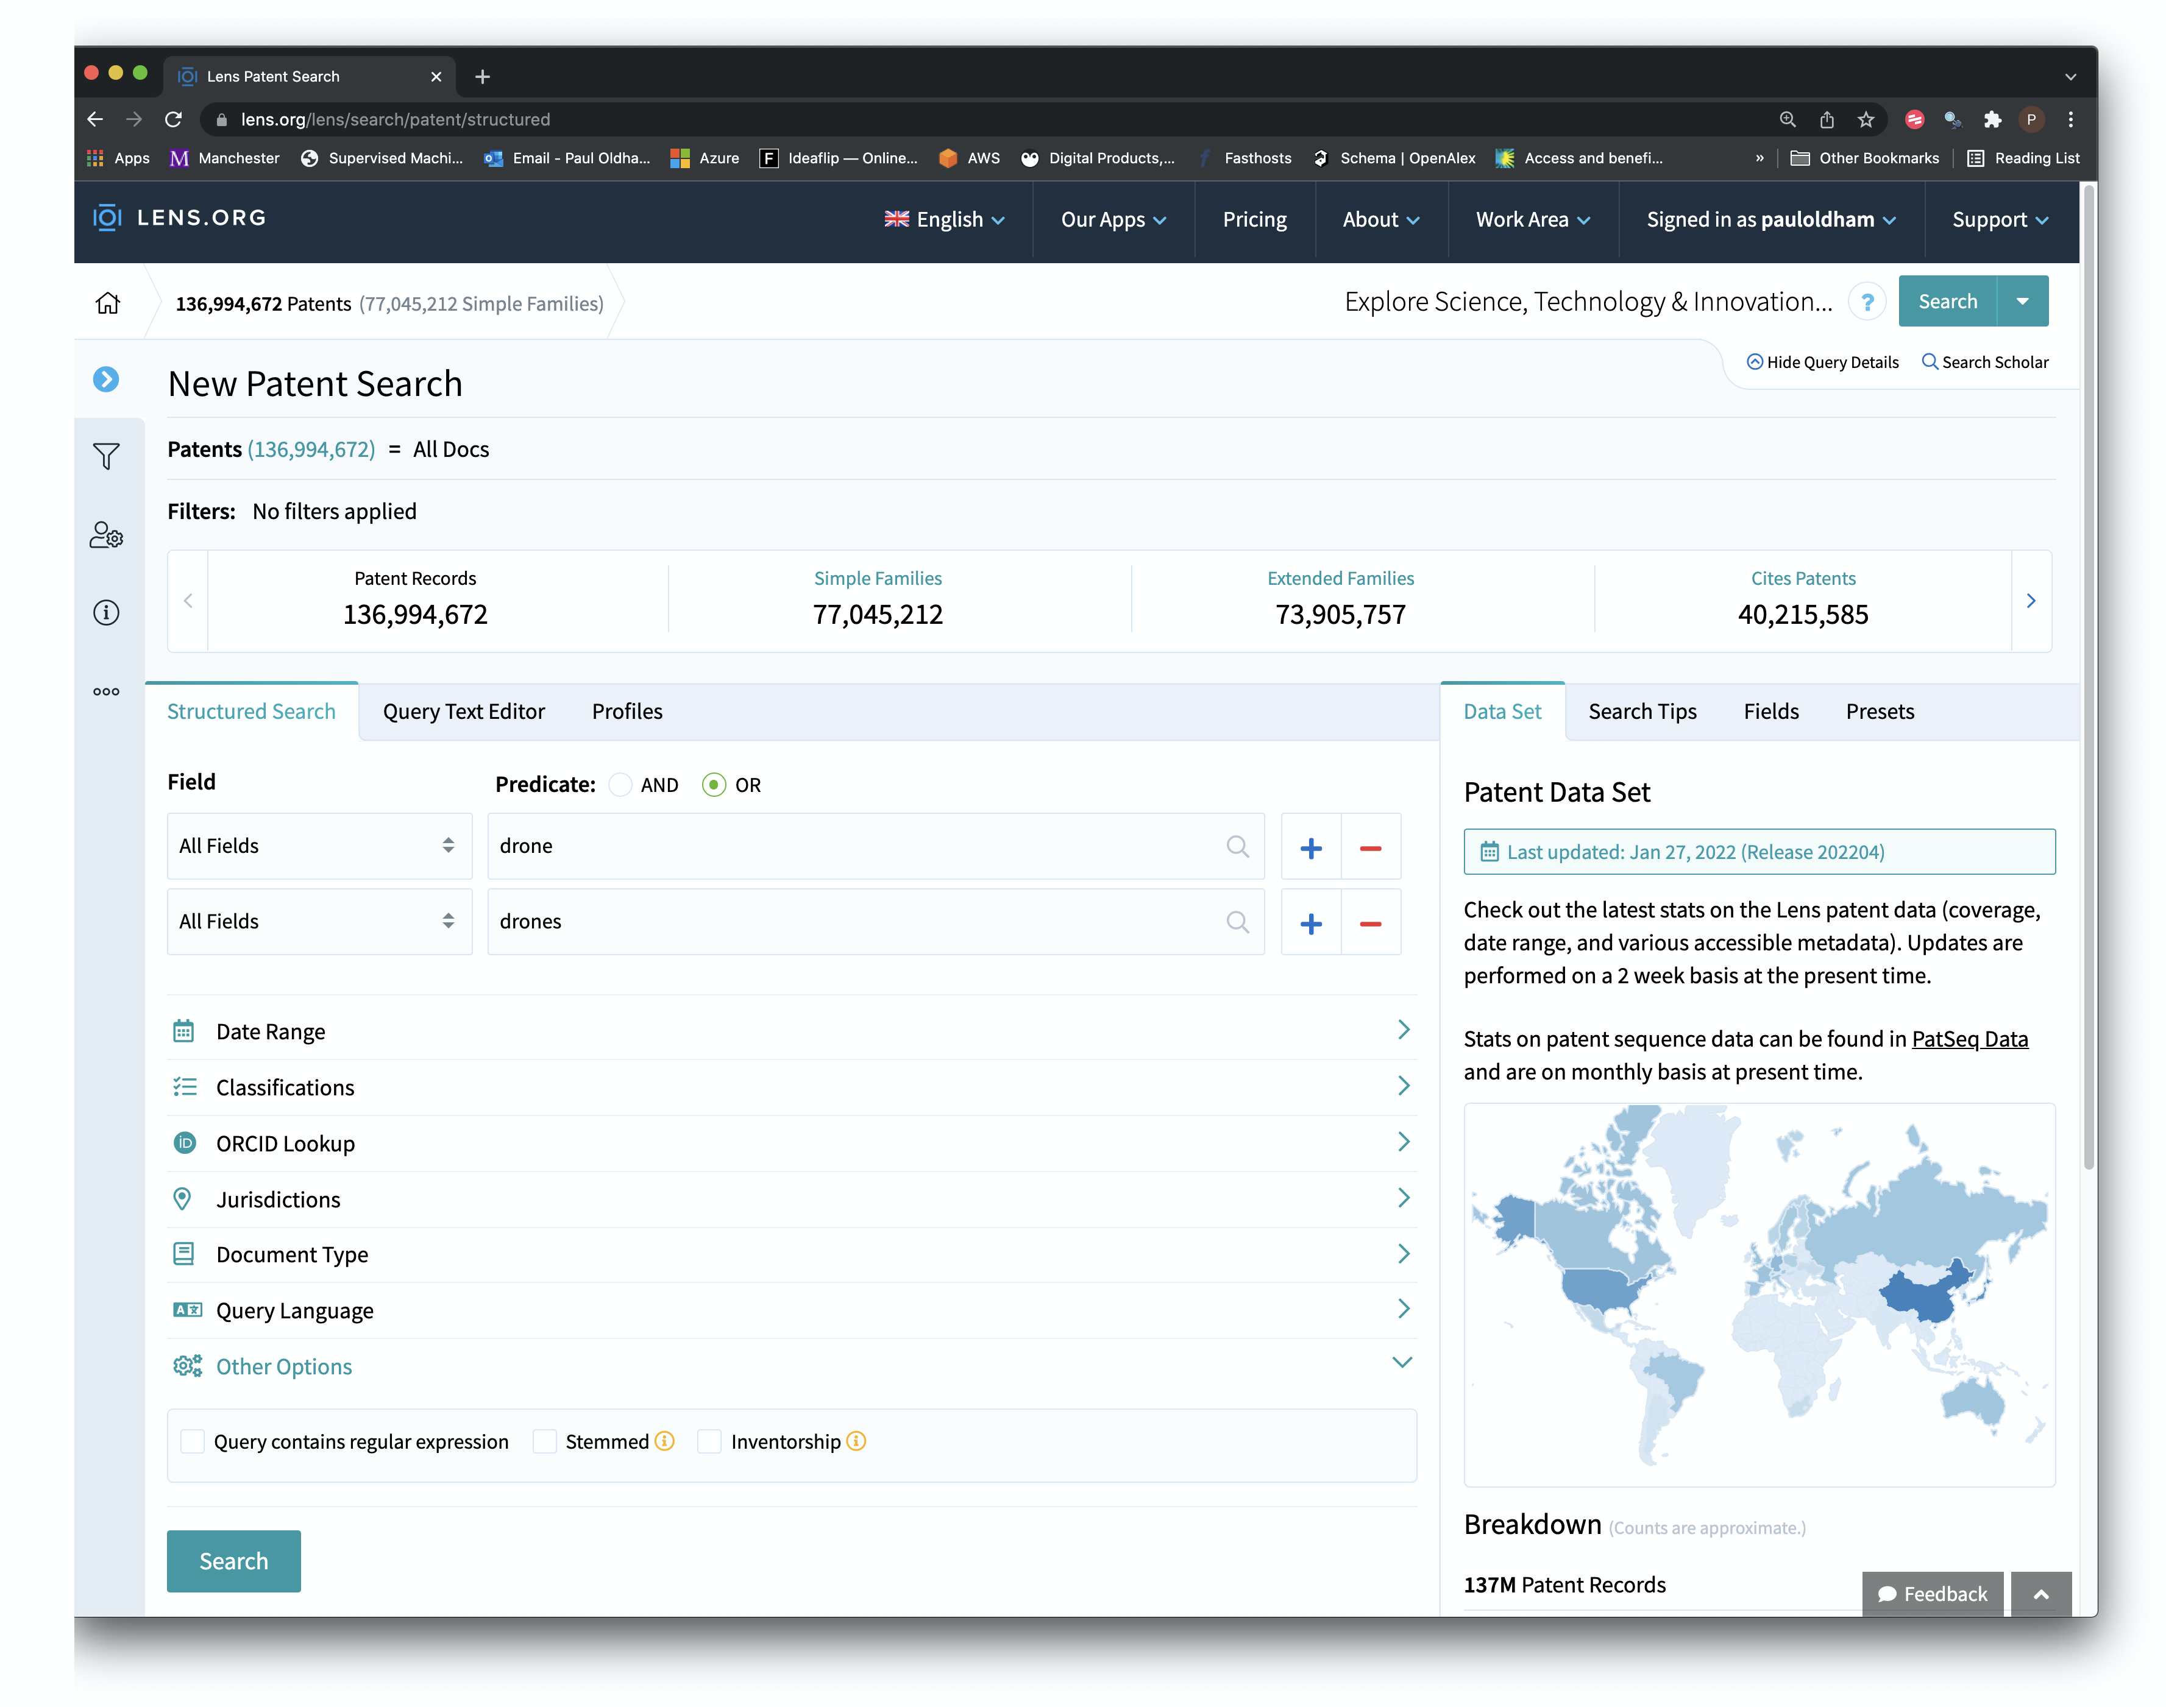Open the All Fields dropdown for drone
This screenshot has height=1707, width=2166.
(320, 847)
